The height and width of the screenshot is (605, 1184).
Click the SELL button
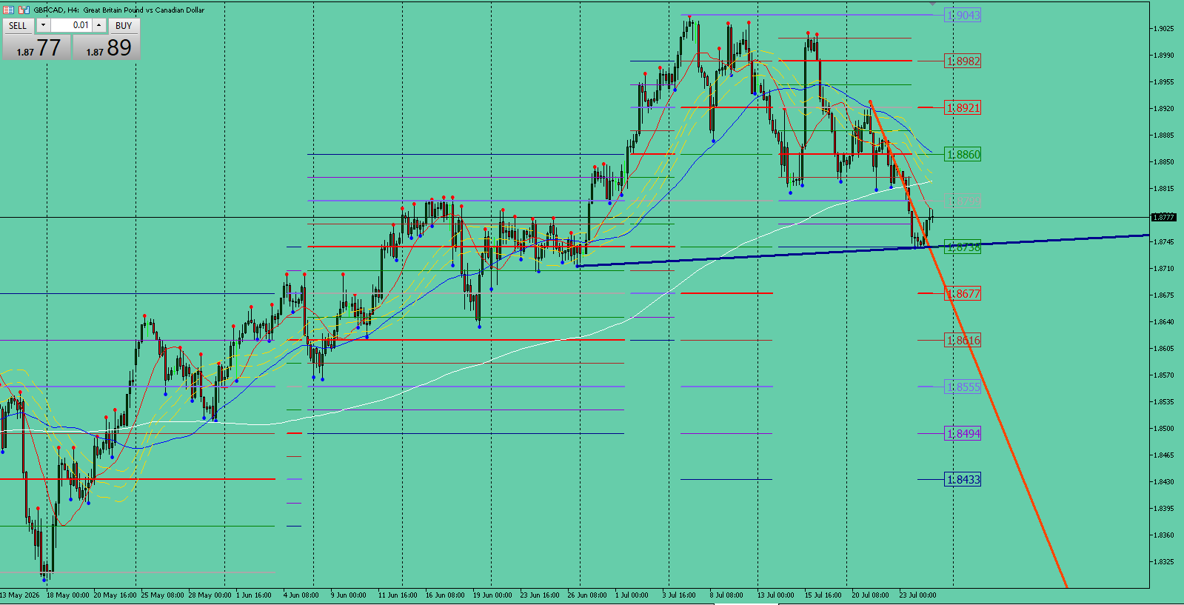pyautogui.click(x=18, y=25)
